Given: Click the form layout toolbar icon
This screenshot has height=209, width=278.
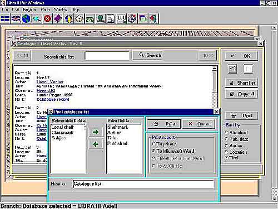Looking at the screenshot, I should pyautogui.click(x=111, y=18).
